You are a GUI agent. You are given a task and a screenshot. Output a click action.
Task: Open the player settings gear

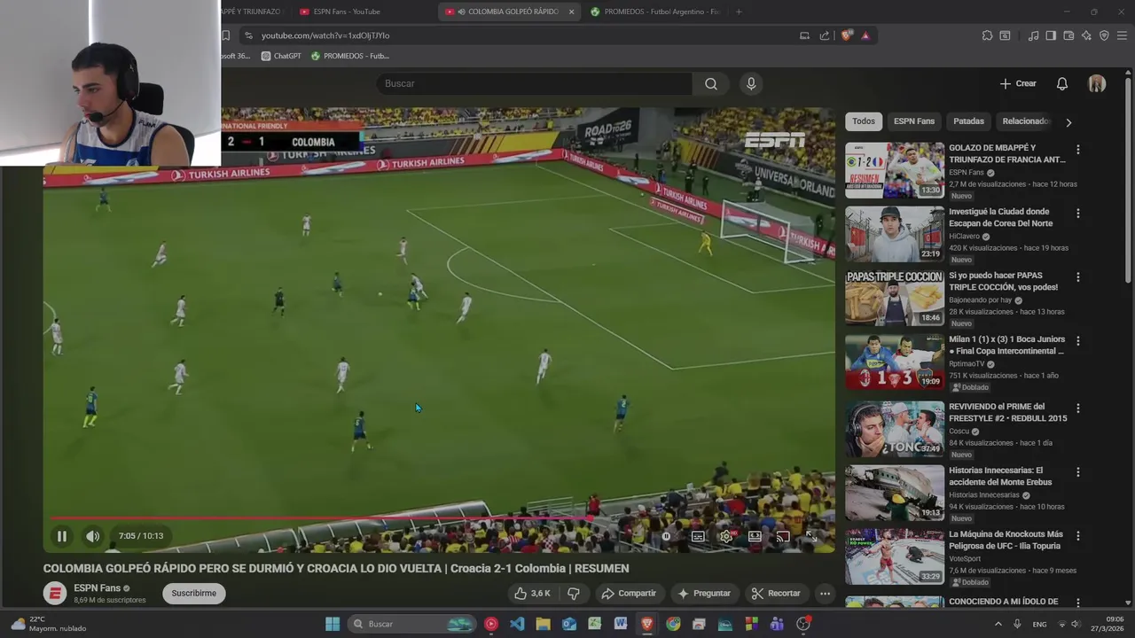[x=726, y=536]
